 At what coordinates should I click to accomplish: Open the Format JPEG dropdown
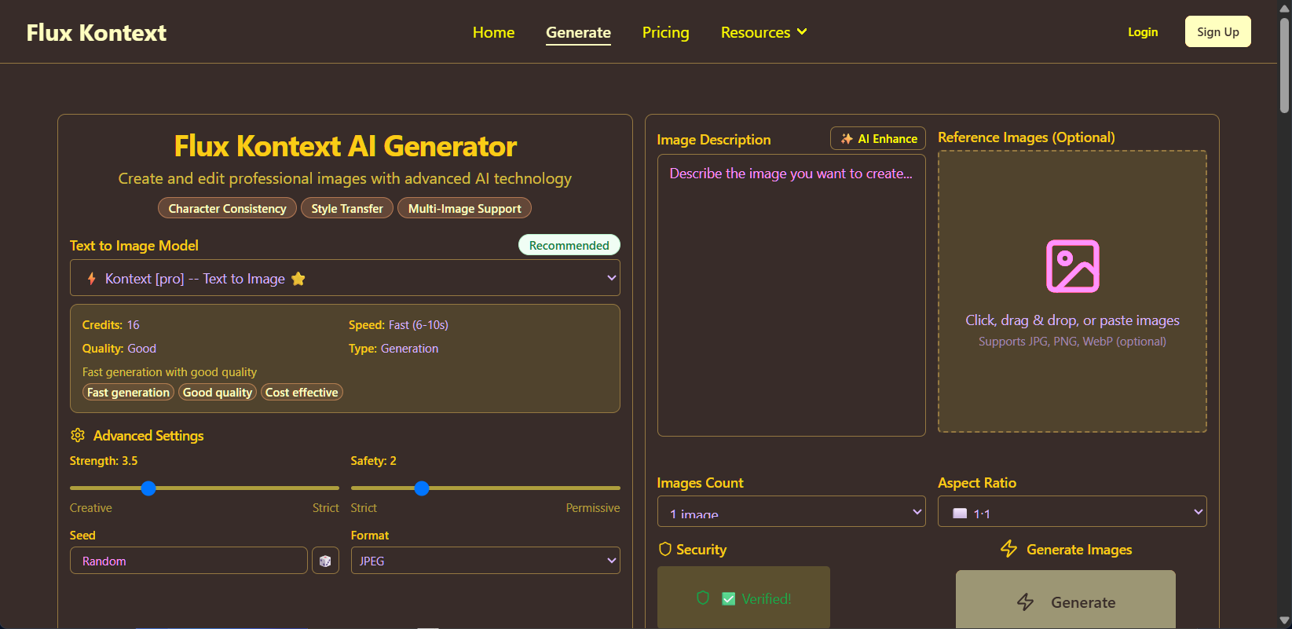(485, 561)
